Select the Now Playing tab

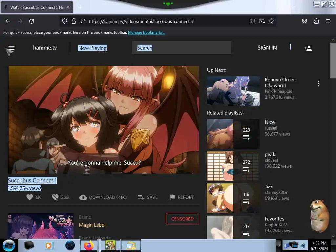pyautogui.click(x=92, y=48)
